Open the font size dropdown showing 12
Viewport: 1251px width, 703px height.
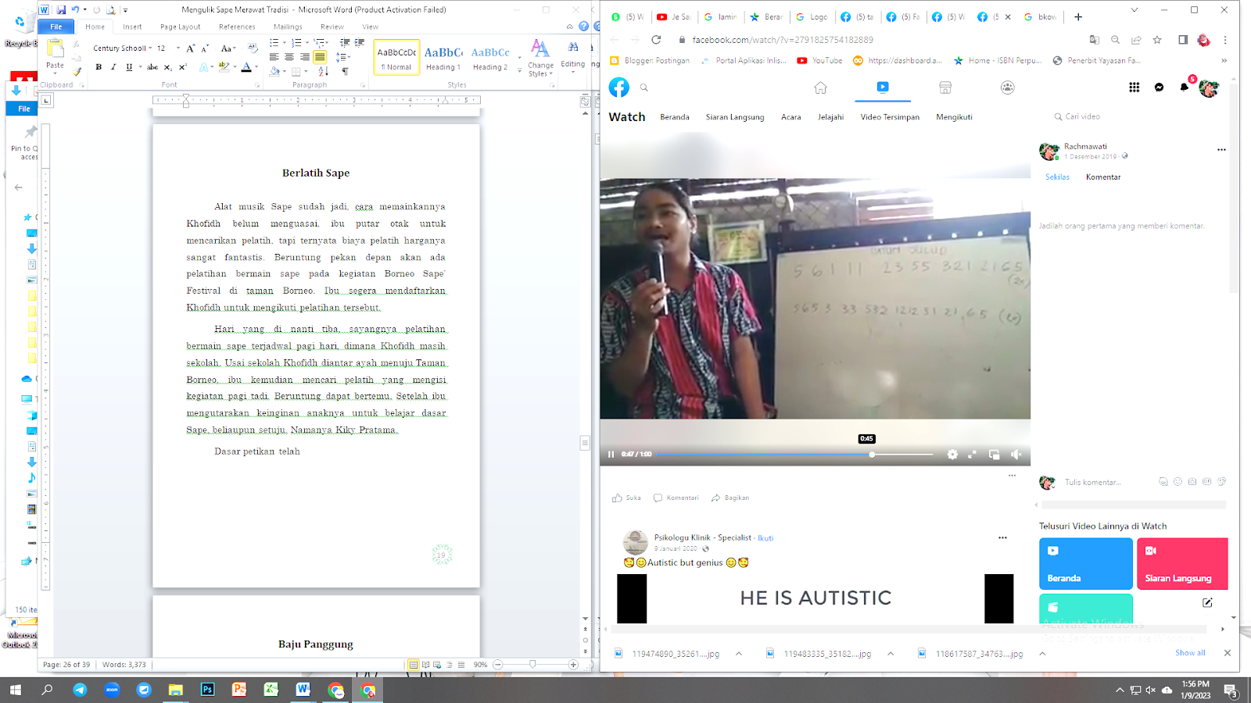click(x=177, y=48)
